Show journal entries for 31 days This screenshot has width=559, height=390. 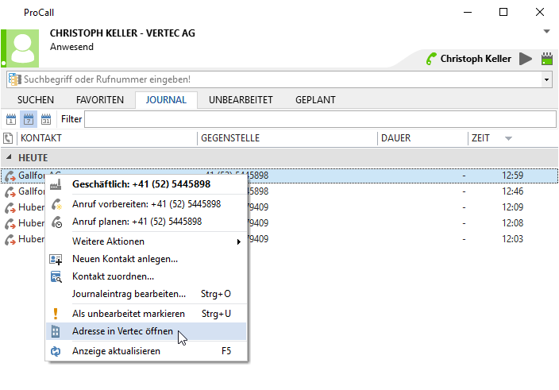[x=45, y=119]
